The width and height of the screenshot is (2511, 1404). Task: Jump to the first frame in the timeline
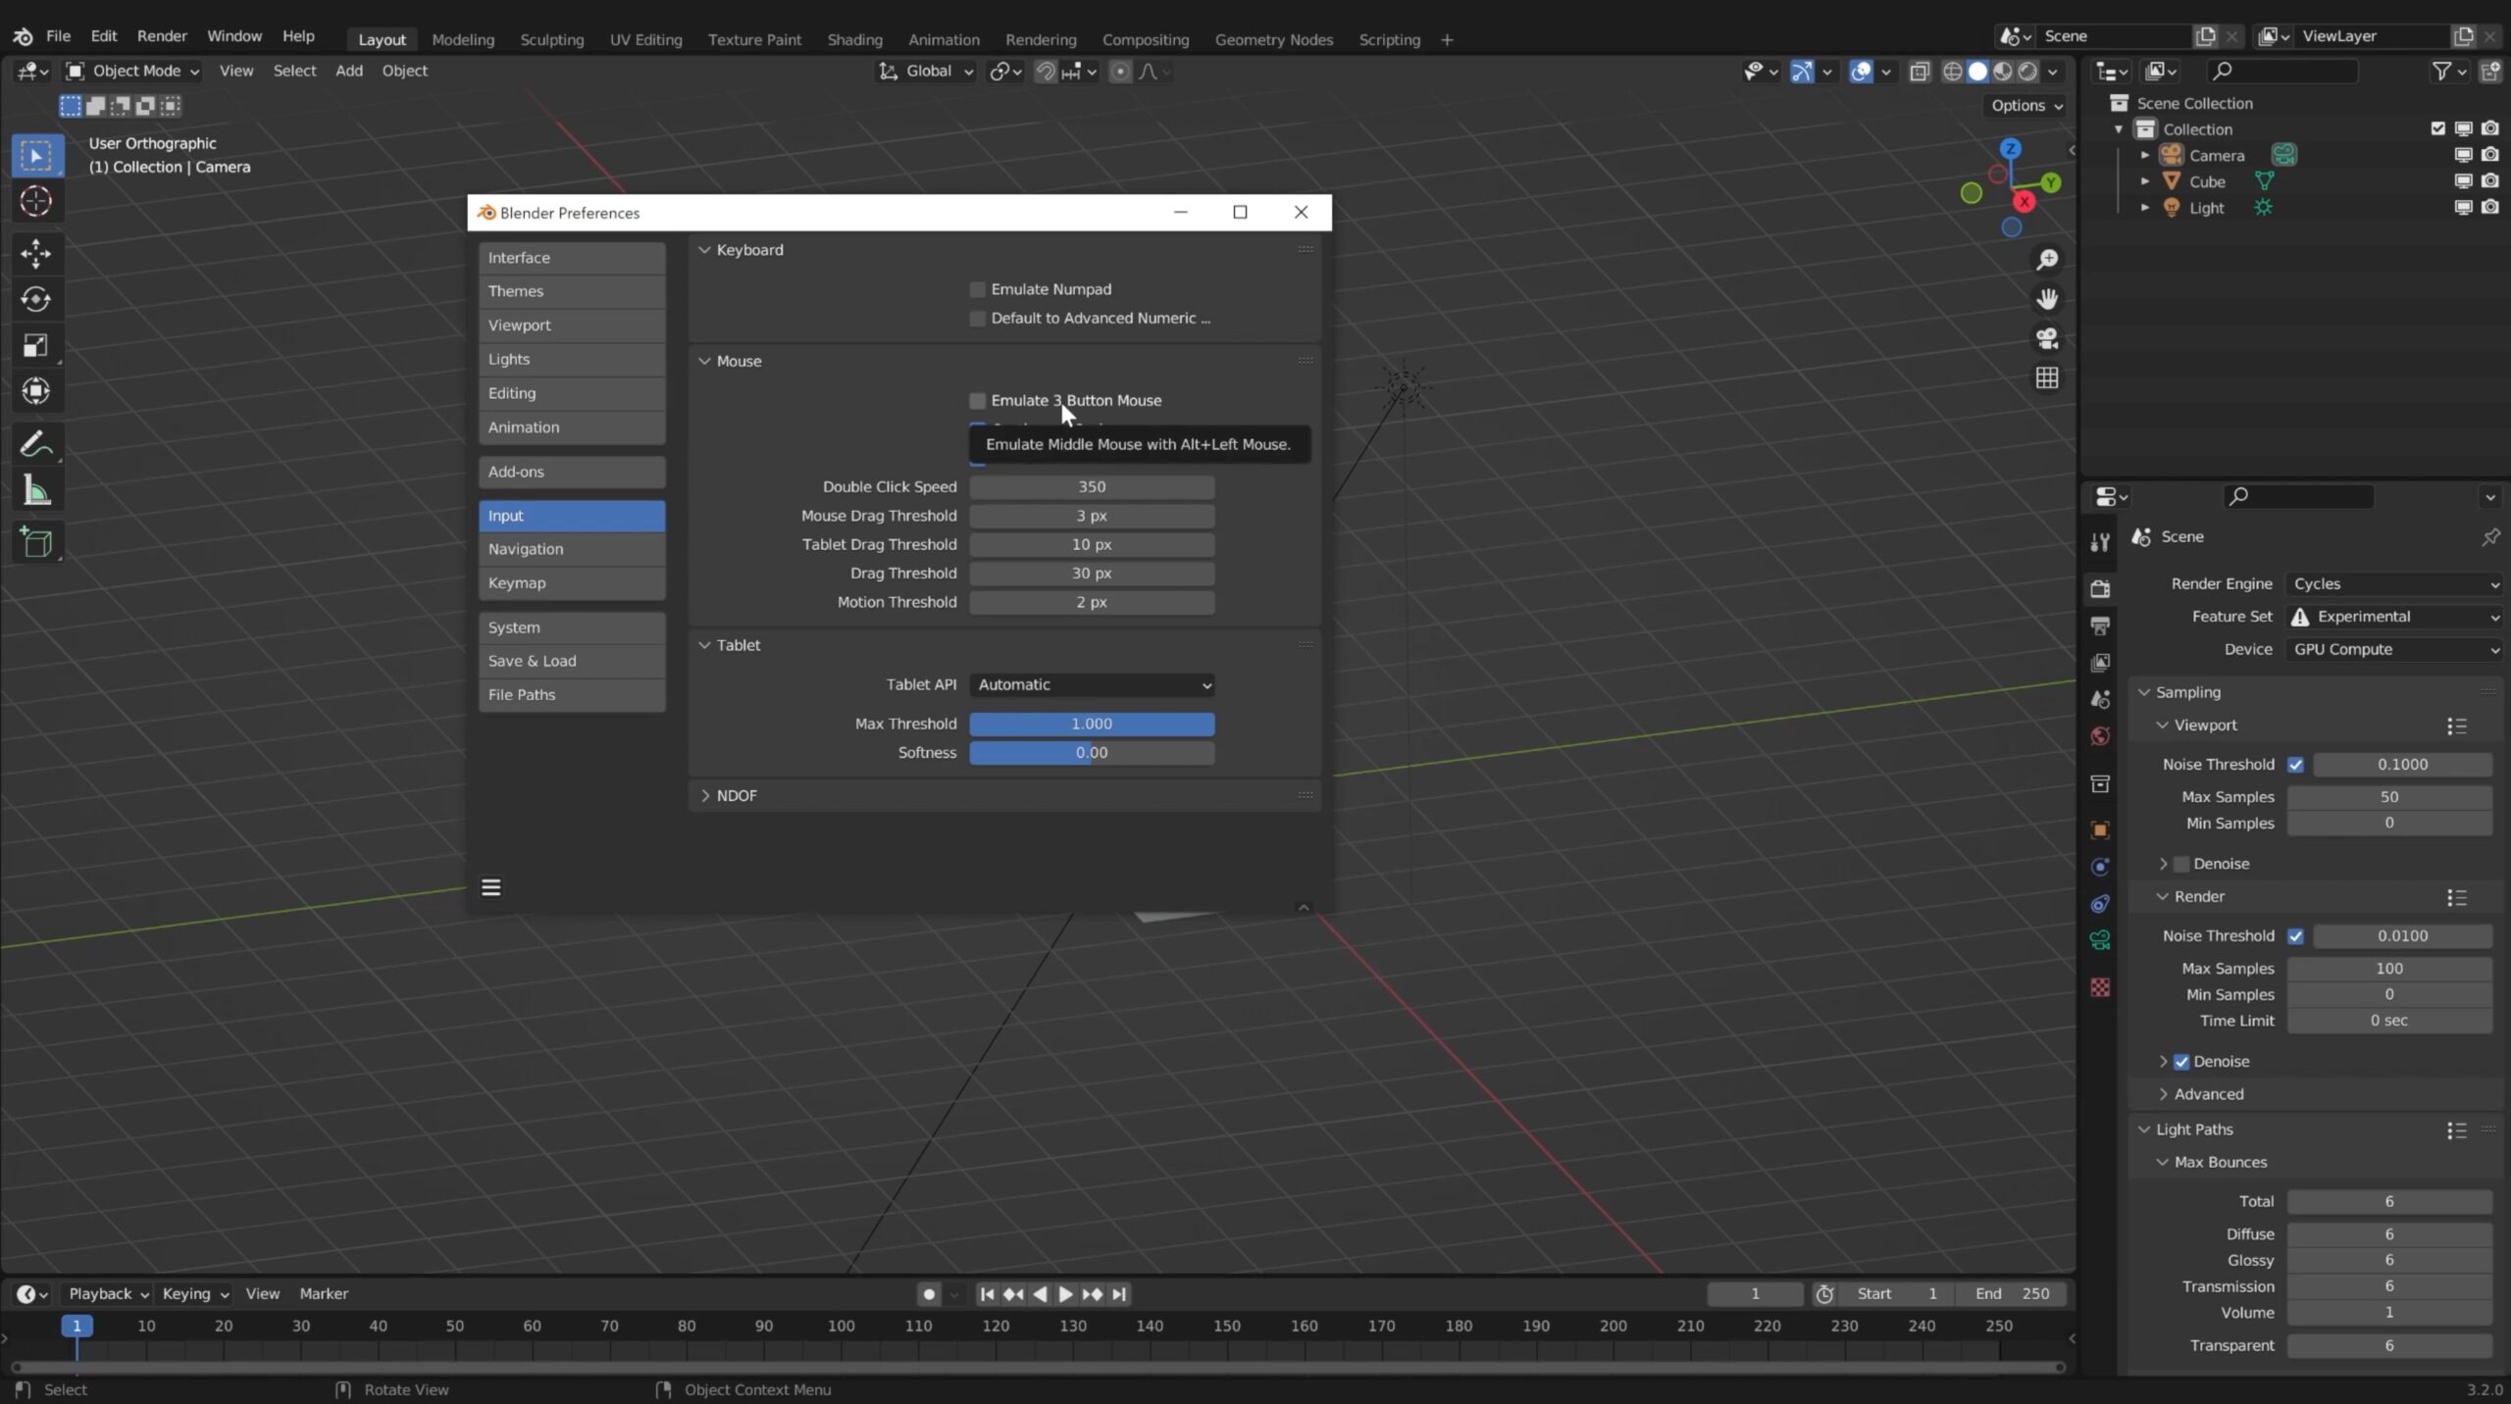click(987, 1294)
